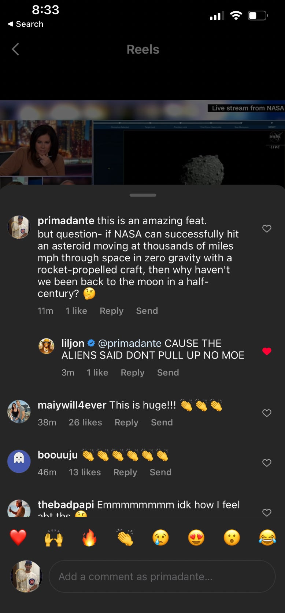Insert the raised hands quick emoji
The height and width of the screenshot is (613, 285).
(53, 538)
